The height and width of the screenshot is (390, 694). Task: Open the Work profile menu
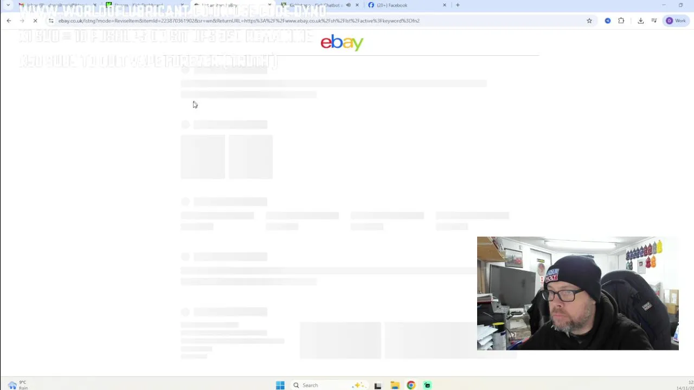click(x=676, y=21)
